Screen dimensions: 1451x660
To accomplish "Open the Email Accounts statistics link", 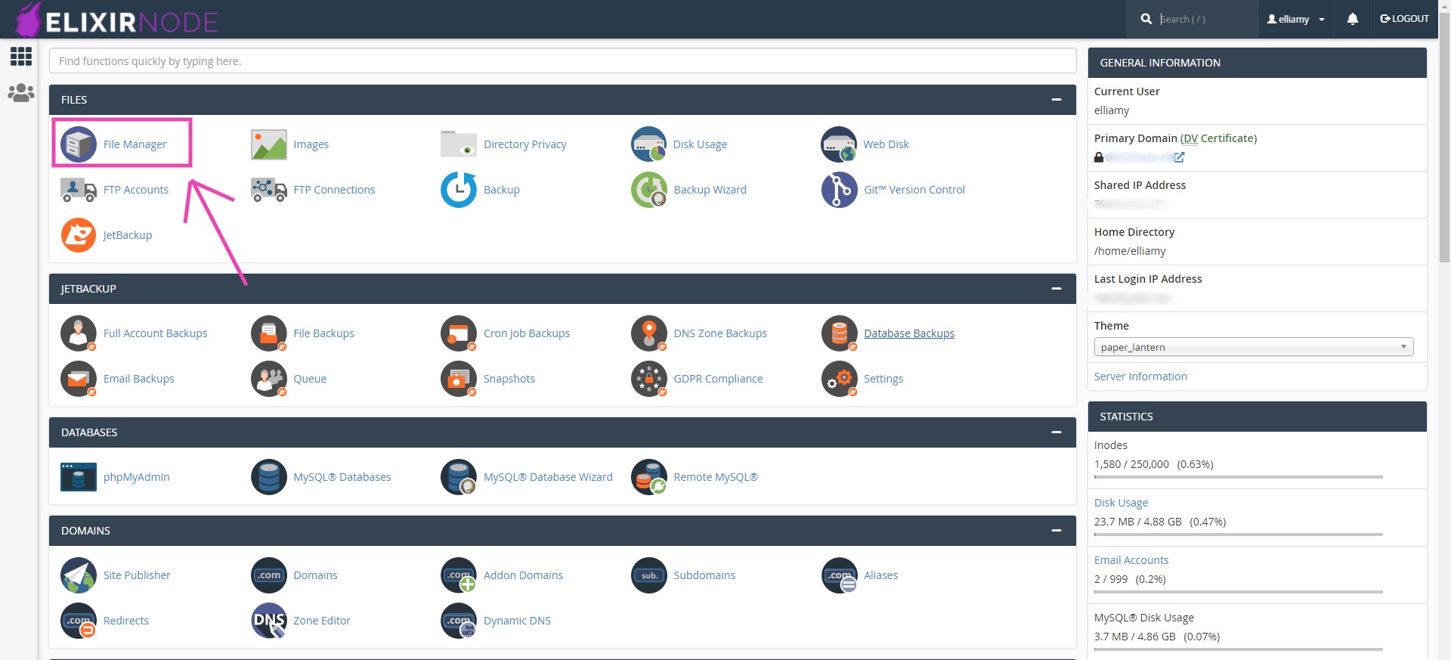I will 1131,560.
